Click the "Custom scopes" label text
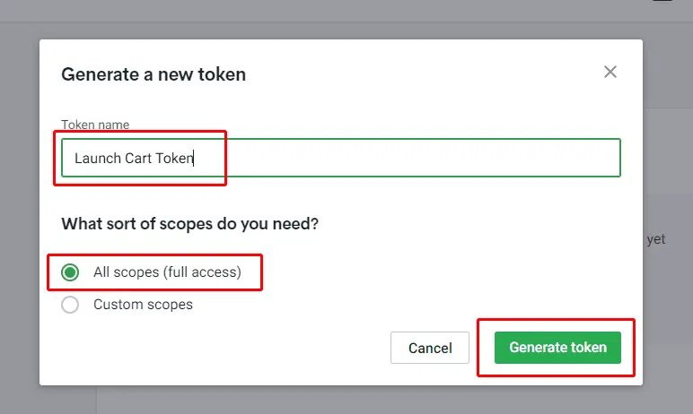The height and width of the screenshot is (414, 693). [143, 305]
